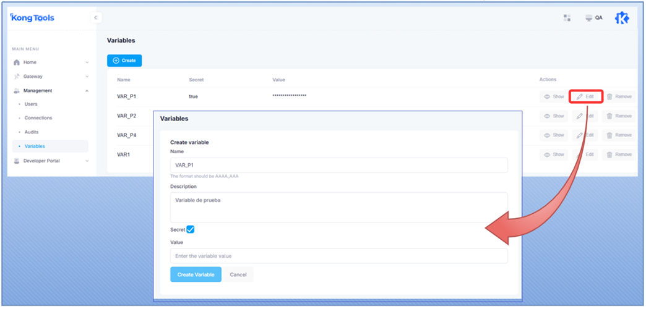Uncheck the Secret checkbox
The image size is (646, 309).
pyautogui.click(x=191, y=229)
